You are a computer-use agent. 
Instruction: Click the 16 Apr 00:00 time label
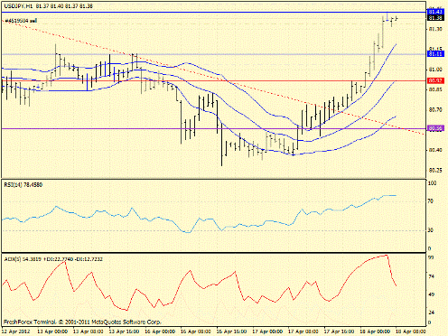[160, 331]
